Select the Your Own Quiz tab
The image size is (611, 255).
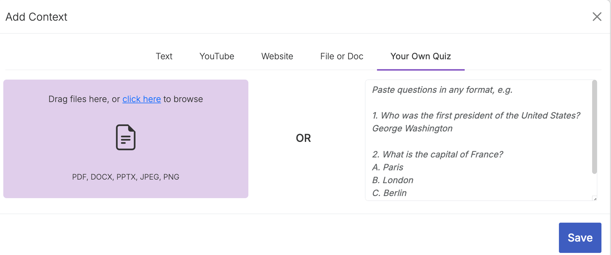[420, 56]
